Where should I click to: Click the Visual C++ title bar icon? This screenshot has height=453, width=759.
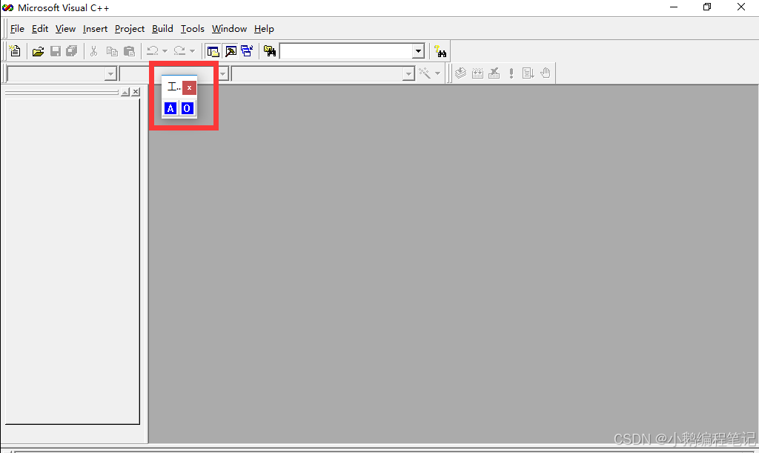coord(7,7)
